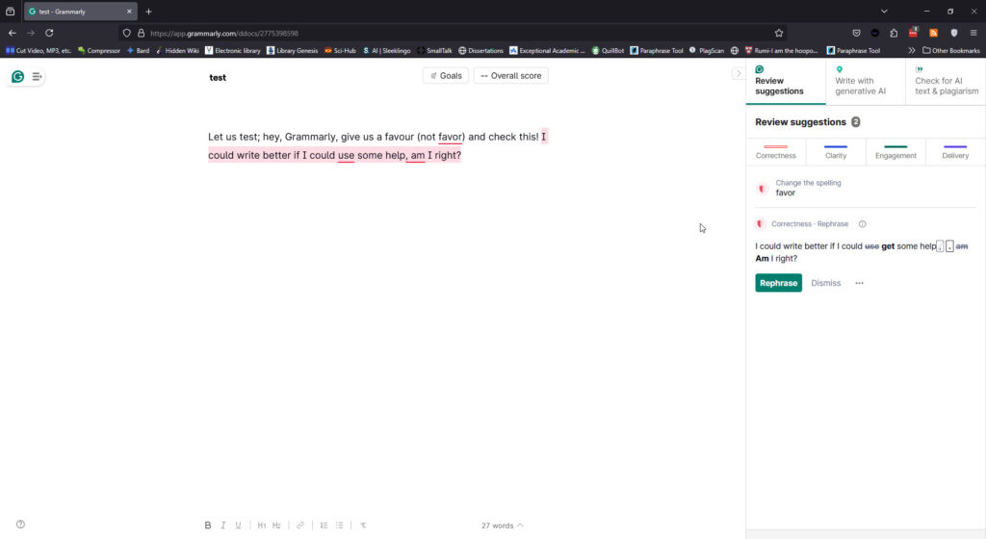Screen dimensions: 986x539
Task: Insert a link using the link icon
Action: (300, 526)
